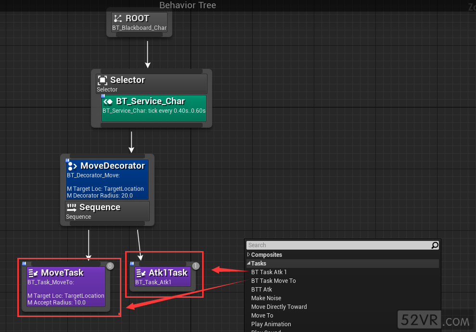Click the magnifier icon in the search box
This screenshot has width=476, height=332.
point(435,245)
